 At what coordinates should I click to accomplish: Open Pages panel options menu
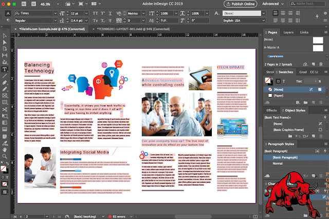[x=325, y=32]
